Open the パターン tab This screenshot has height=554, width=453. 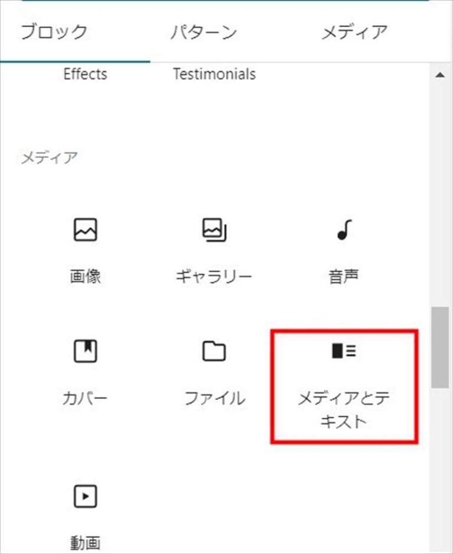click(x=203, y=32)
